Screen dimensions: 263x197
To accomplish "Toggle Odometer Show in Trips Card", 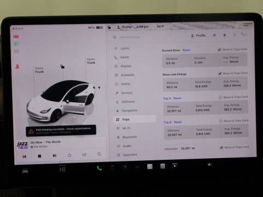I will pos(221,147).
